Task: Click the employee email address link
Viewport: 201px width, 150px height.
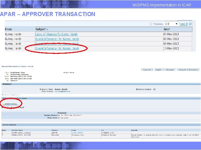Action: click(63, 91)
